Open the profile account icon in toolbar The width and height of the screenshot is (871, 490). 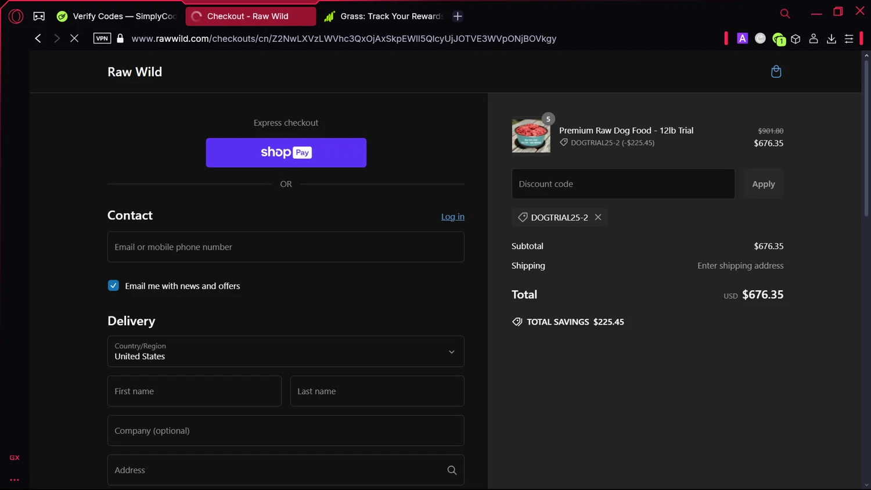pyautogui.click(x=814, y=38)
